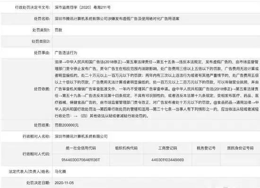
Task: Click the 税务登记号 column header
Action: (206, 148)
